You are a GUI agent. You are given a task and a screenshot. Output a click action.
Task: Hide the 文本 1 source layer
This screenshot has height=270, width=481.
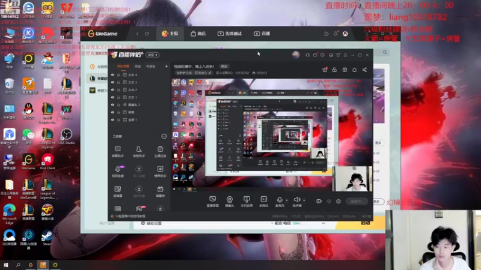point(112,97)
